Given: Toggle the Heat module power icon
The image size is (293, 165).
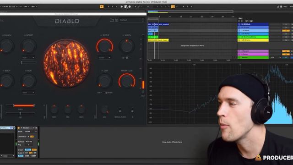Looking at the screenshot, I should click(26, 71).
